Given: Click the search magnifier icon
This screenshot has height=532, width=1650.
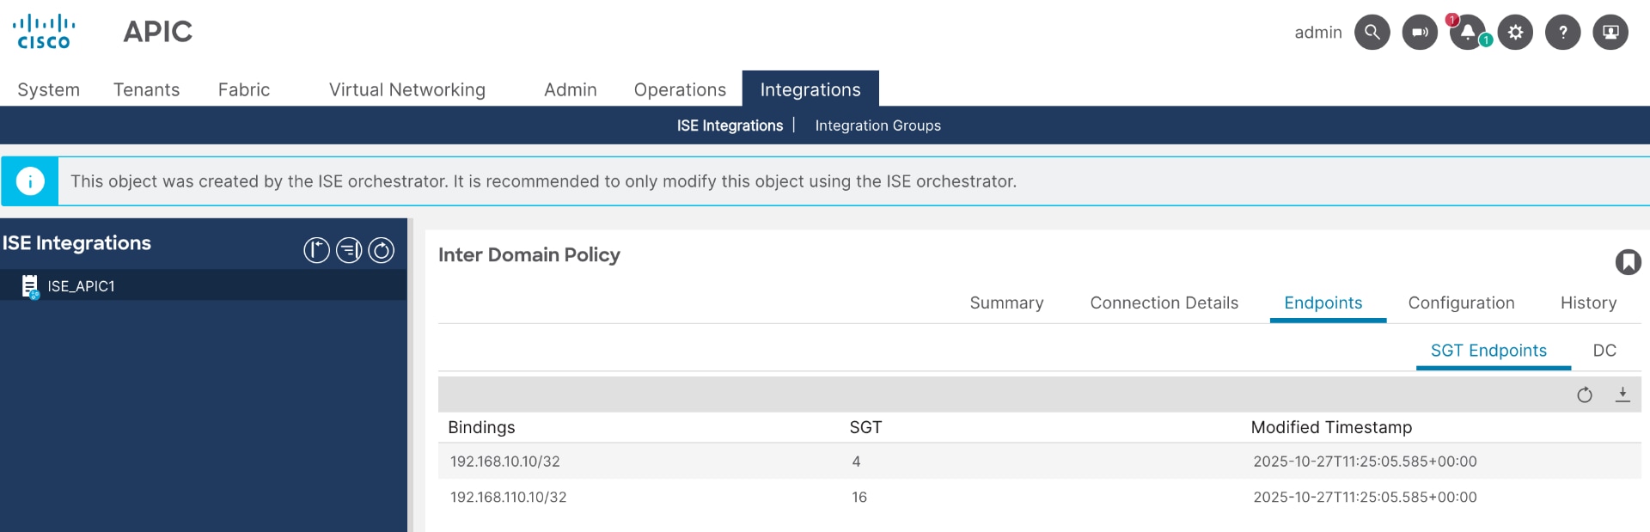Looking at the screenshot, I should point(1372,33).
